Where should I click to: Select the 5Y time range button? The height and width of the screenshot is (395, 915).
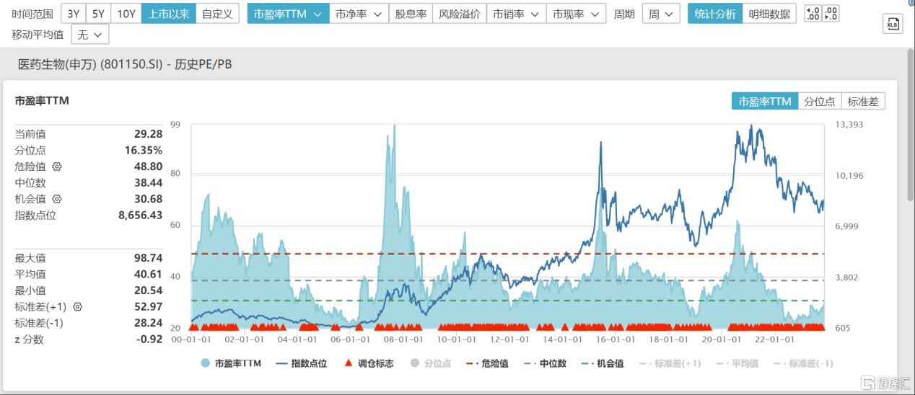[99, 14]
